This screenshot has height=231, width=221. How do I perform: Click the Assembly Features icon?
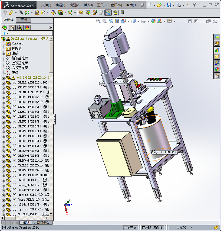coord(61,12)
